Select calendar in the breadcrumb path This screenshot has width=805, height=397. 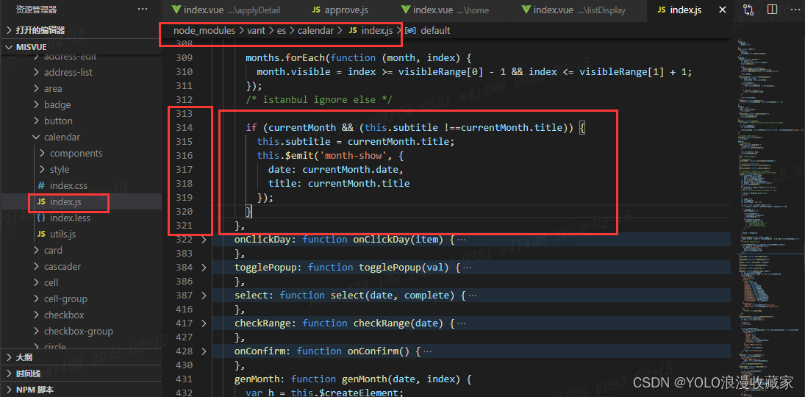(315, 31)
